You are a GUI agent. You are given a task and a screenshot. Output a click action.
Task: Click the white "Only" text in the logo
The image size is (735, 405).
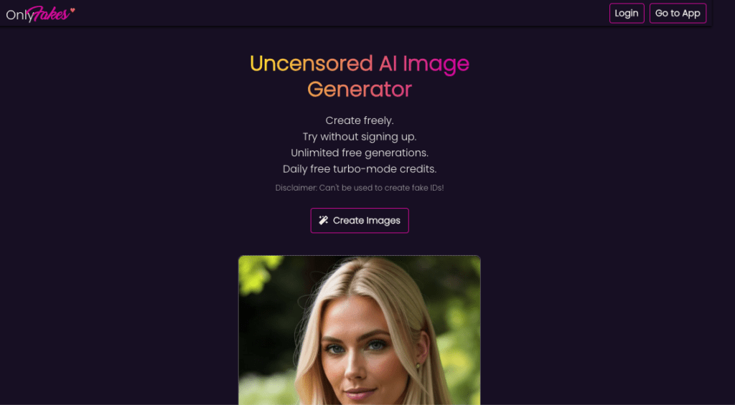[17, 16]
